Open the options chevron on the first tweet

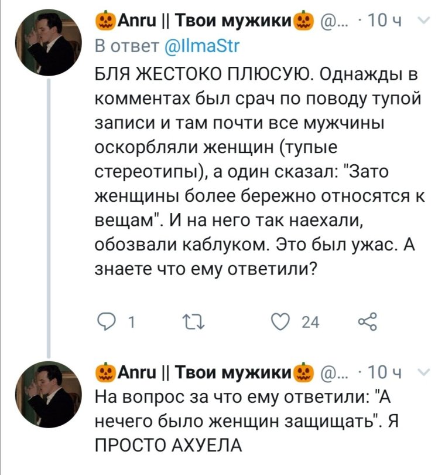(x=425, y=19)
